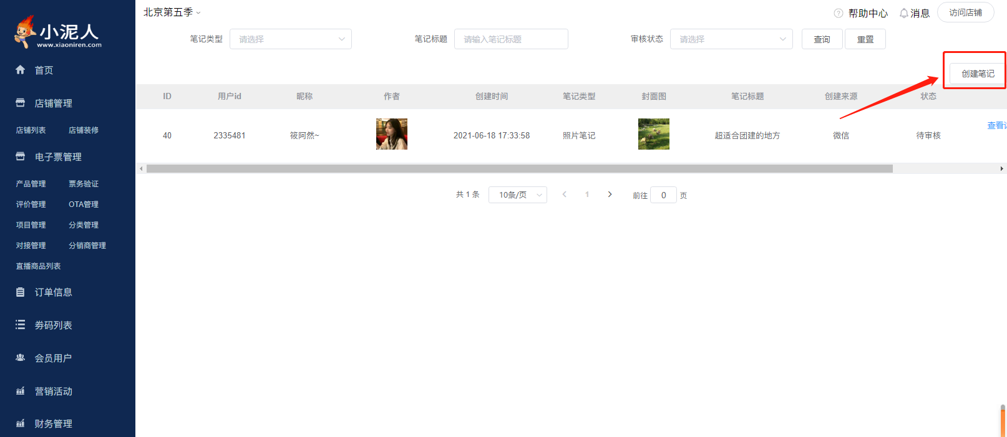Image resolution: width=1007 pixels, height=437 pixels.
Task: Click the order information clipboard icon
Action: click(x=21, y=292)
